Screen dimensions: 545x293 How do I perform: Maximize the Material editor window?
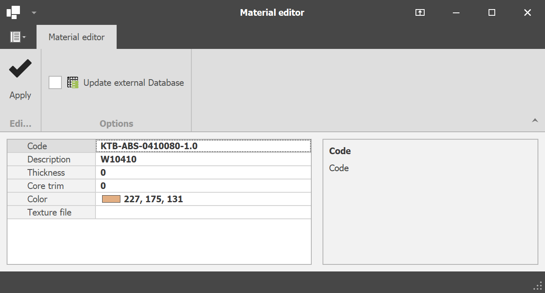click(492, 12)
